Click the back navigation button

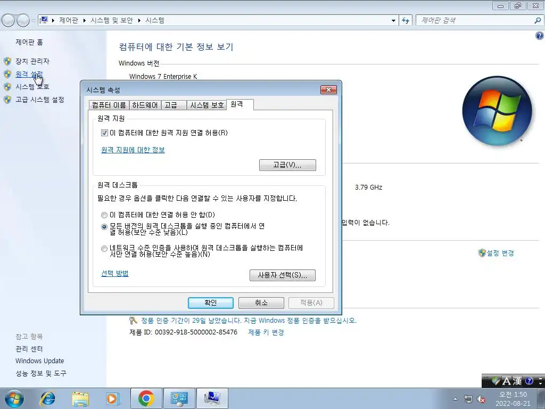coord(8,21)
